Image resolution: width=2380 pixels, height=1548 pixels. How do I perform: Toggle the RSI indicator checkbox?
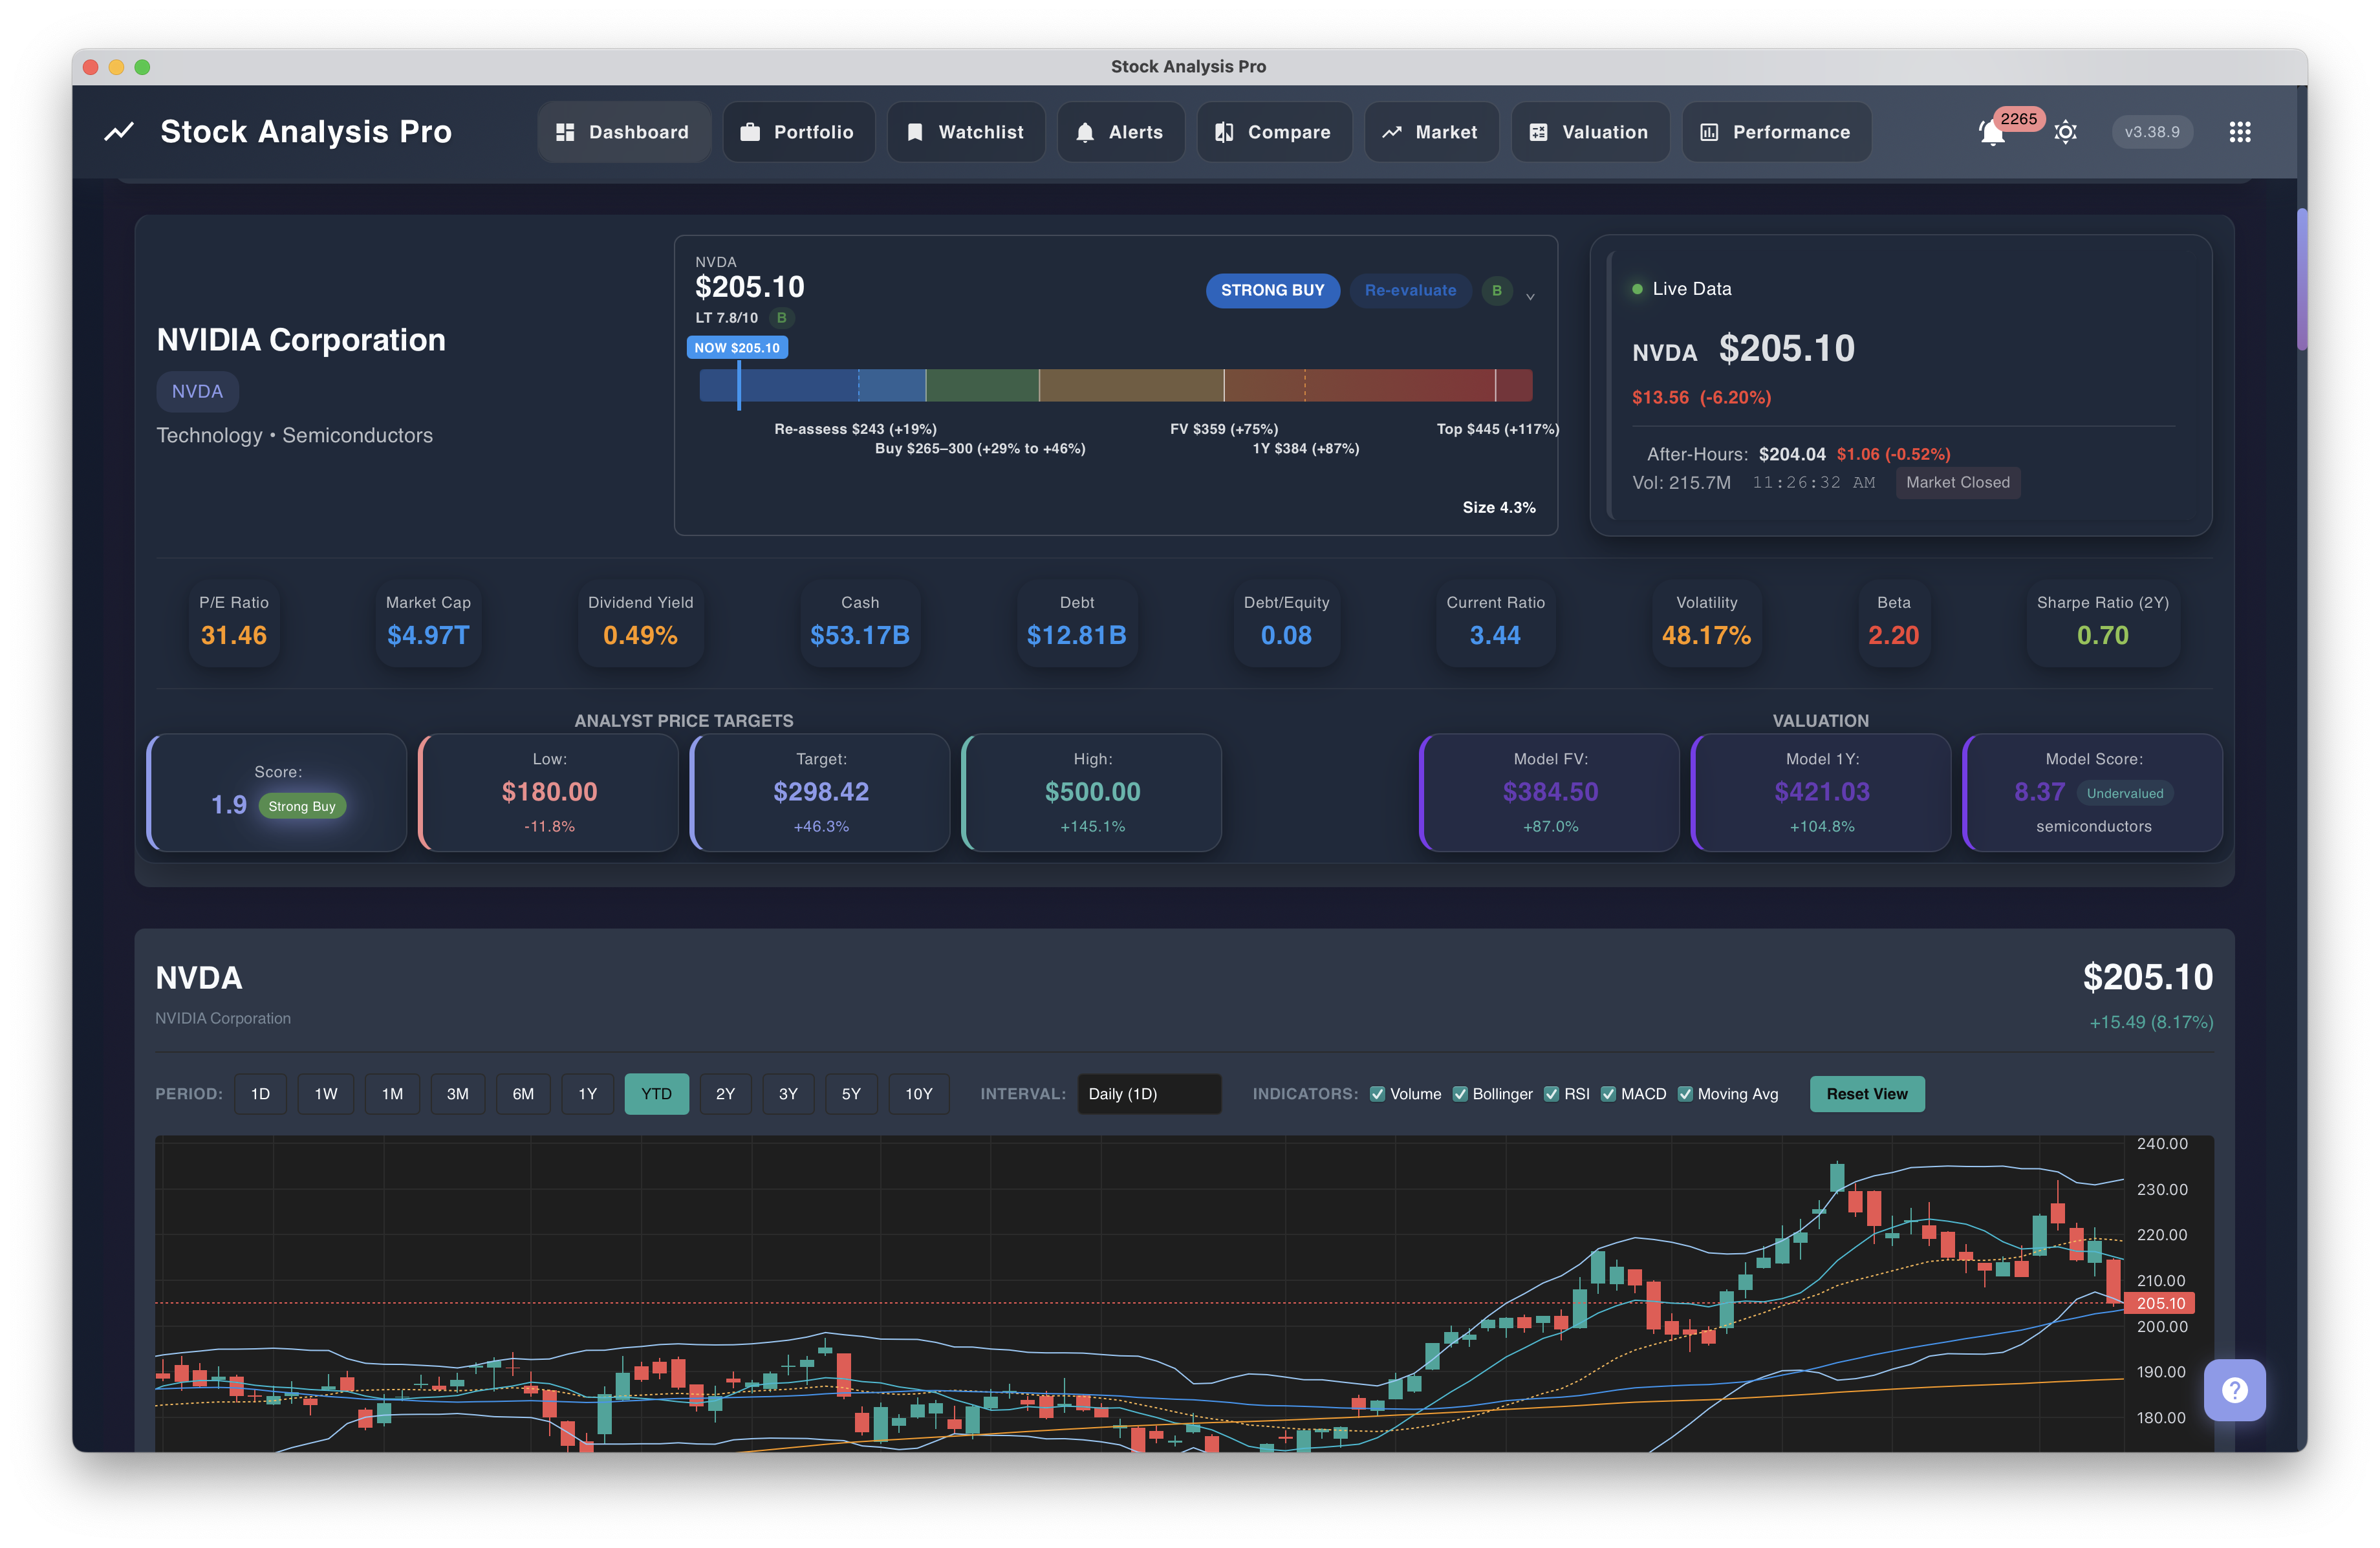click(1551, 1094)
